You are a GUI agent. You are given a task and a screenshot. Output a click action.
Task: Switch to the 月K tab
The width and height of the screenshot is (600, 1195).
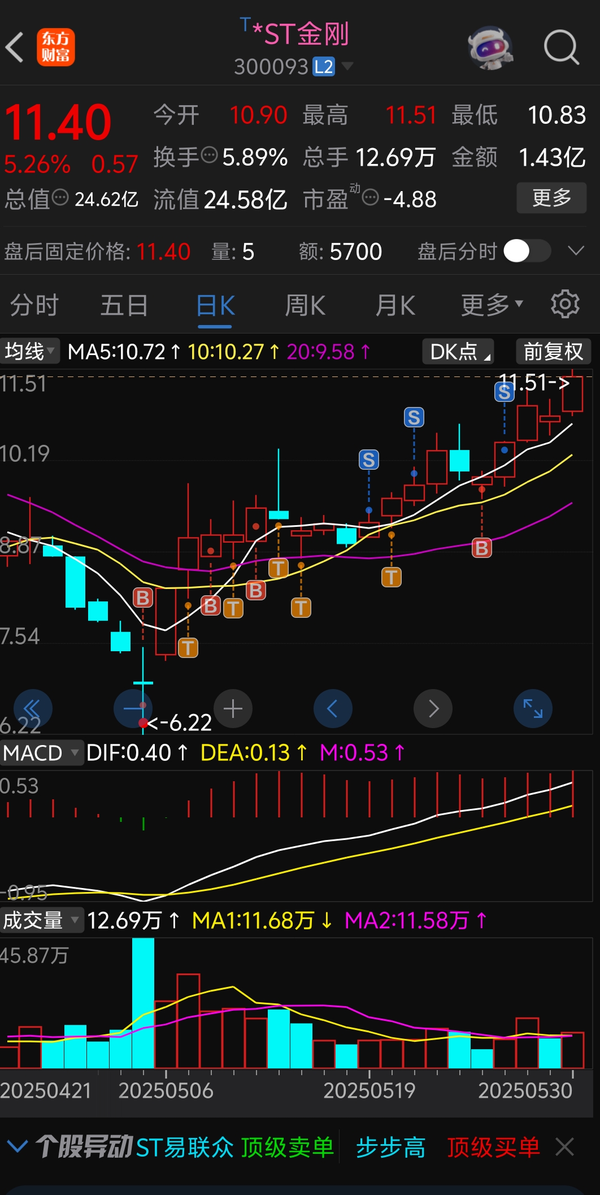(x=395, y=306)
